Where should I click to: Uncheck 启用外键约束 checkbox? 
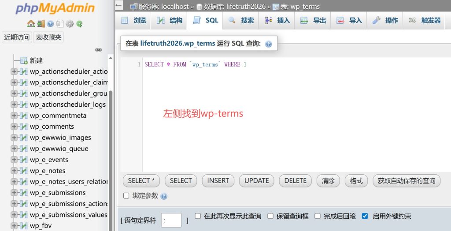point(365,216)
